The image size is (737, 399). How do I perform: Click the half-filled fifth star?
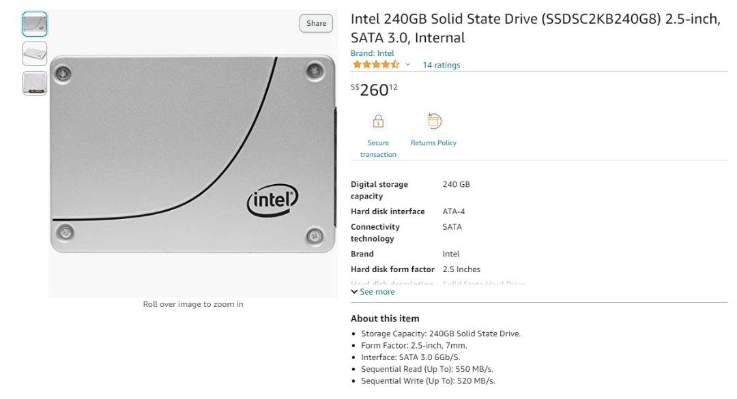394,64
